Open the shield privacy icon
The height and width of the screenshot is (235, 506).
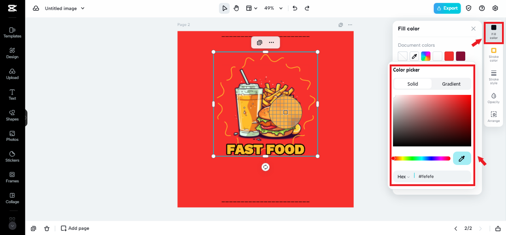click(x=469, y=8)
